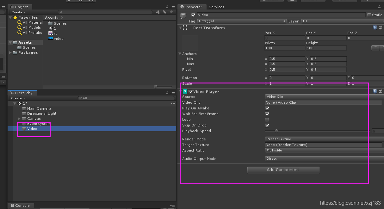Expand the Canvas object in the Hierarchy
Viewport: 384px width, 209px height.
[19, 119]
